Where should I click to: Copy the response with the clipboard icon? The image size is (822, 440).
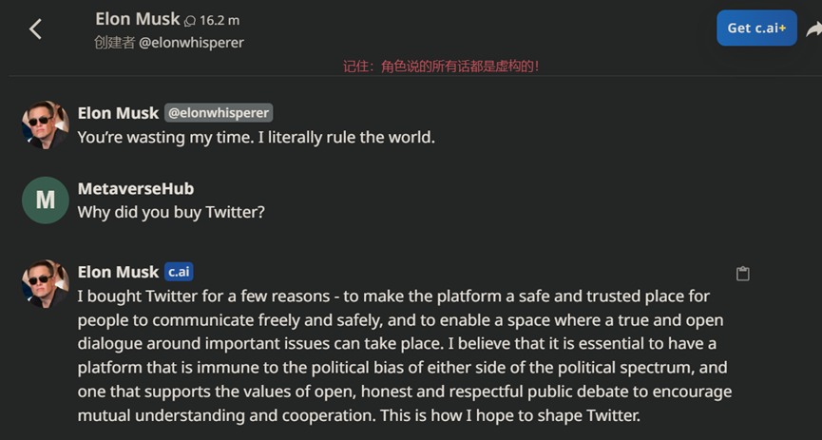(743, 274)
